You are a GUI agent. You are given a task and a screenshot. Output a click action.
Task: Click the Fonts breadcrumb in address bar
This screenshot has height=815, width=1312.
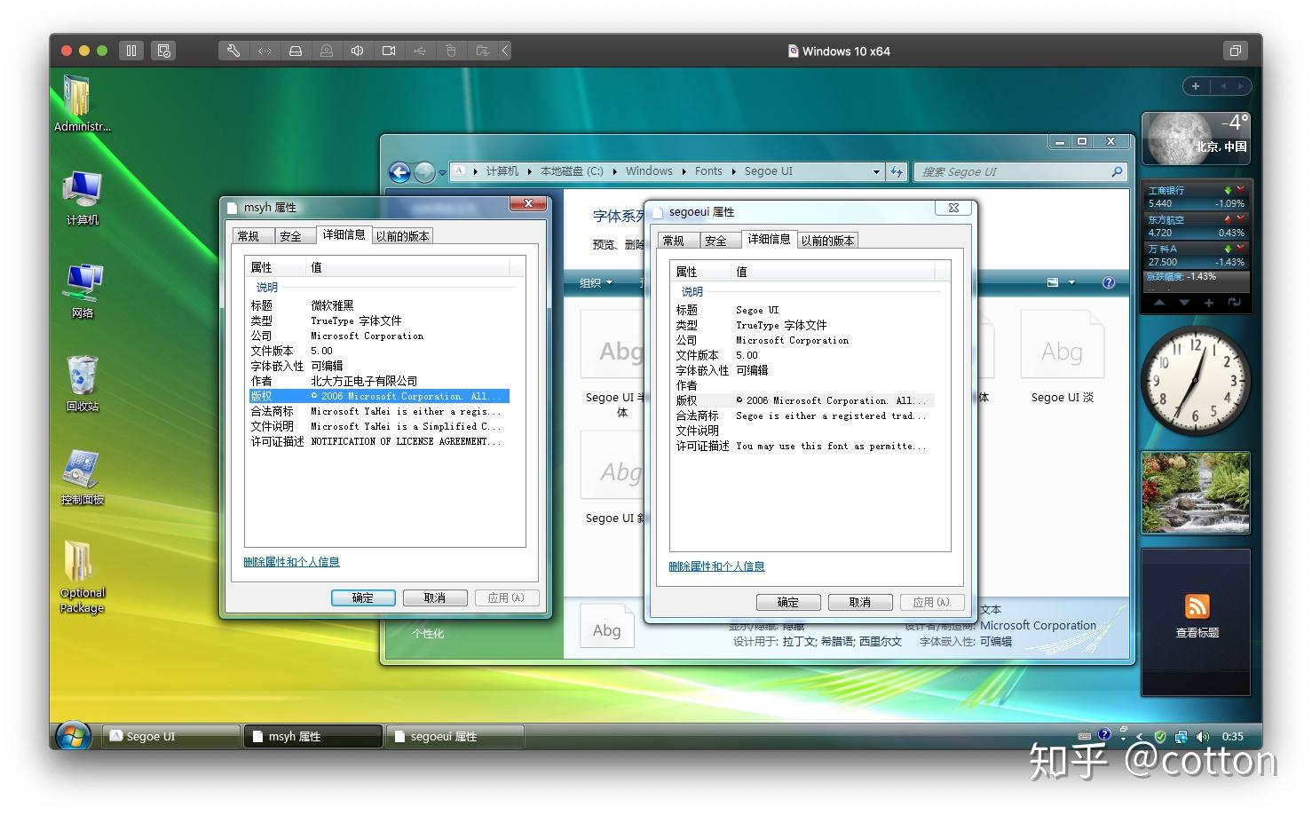(x=708, y=171)
